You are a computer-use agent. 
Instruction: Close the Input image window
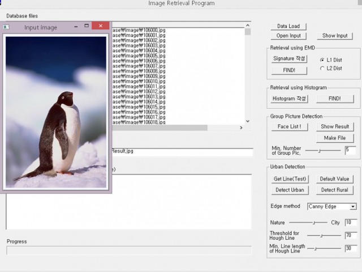pos(100,26)
